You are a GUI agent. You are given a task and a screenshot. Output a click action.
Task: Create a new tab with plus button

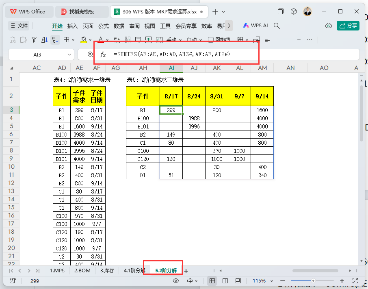215,12
